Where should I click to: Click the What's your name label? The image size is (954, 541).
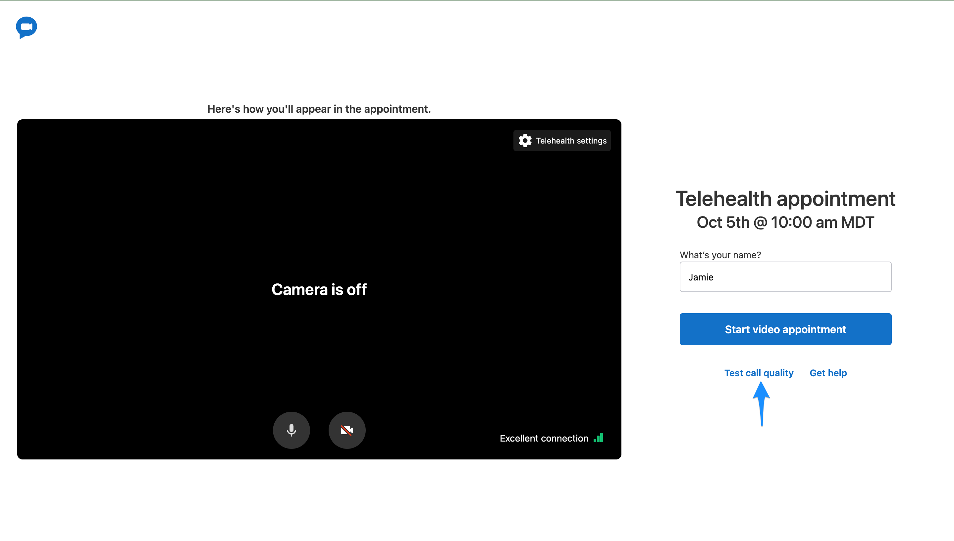pyautogui.click(x=720, y=255)
